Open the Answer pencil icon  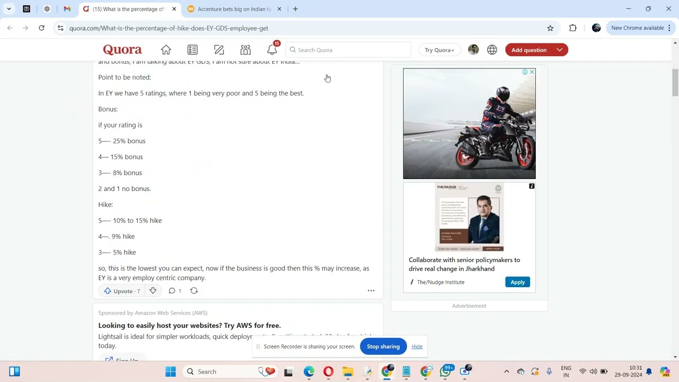pos(219,50)
